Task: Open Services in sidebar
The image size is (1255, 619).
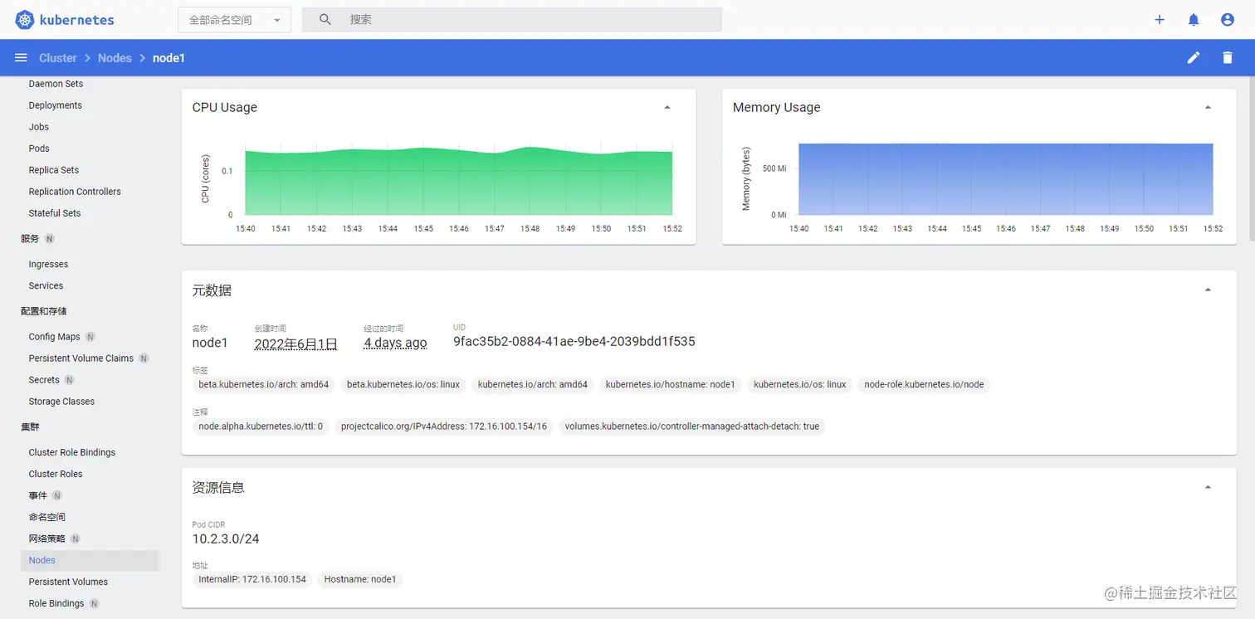Action: (x=46, y=285)
